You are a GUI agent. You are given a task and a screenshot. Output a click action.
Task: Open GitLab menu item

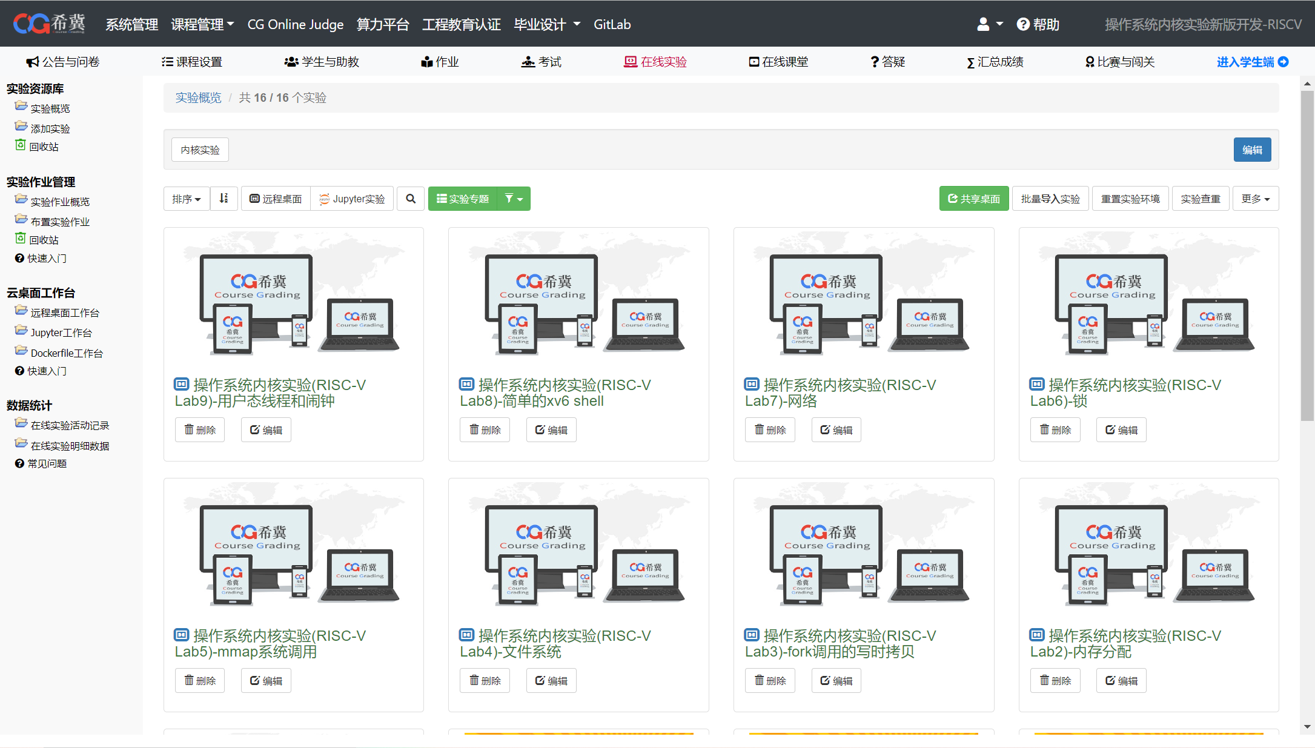[x=612, y=24]
